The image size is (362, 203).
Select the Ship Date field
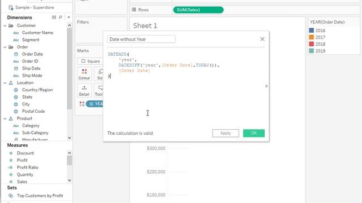[31, 68]
